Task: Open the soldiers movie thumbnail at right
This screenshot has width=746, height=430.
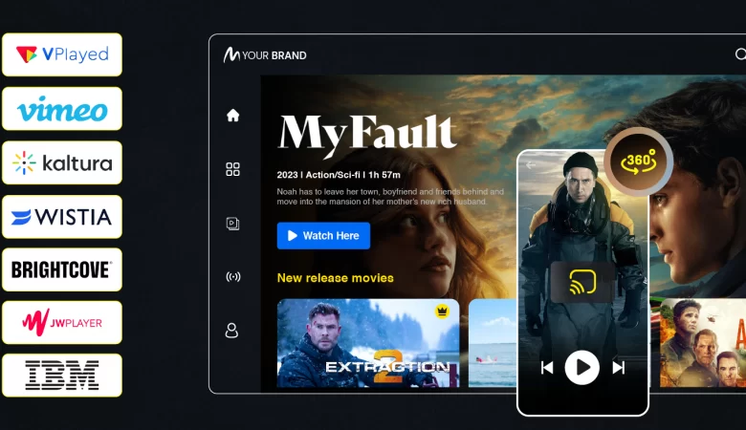Action: (702, 343)
